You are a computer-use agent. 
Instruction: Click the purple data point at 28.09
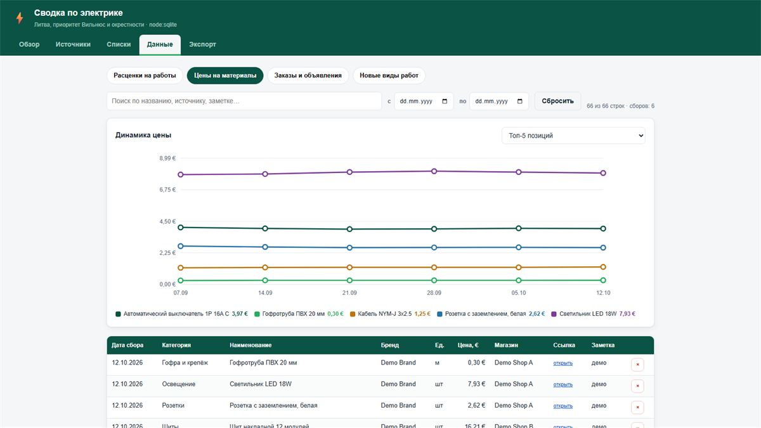click(434, 171)
